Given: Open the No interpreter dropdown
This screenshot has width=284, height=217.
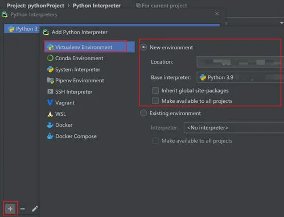Looking at the screenshot, I should [234, 128].
